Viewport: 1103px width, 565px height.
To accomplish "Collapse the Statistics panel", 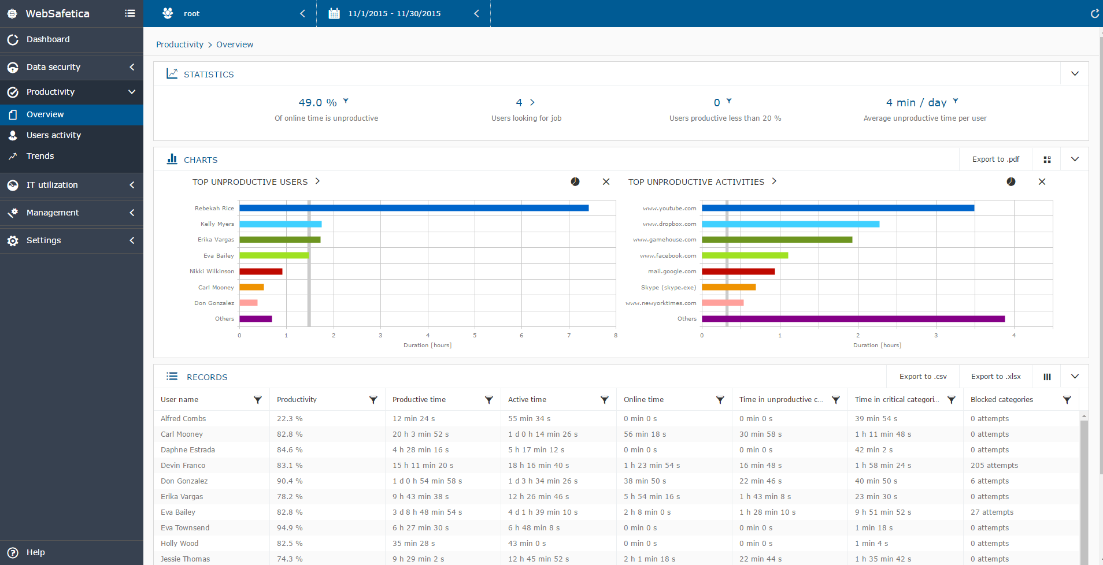I will pos(1075,74).
